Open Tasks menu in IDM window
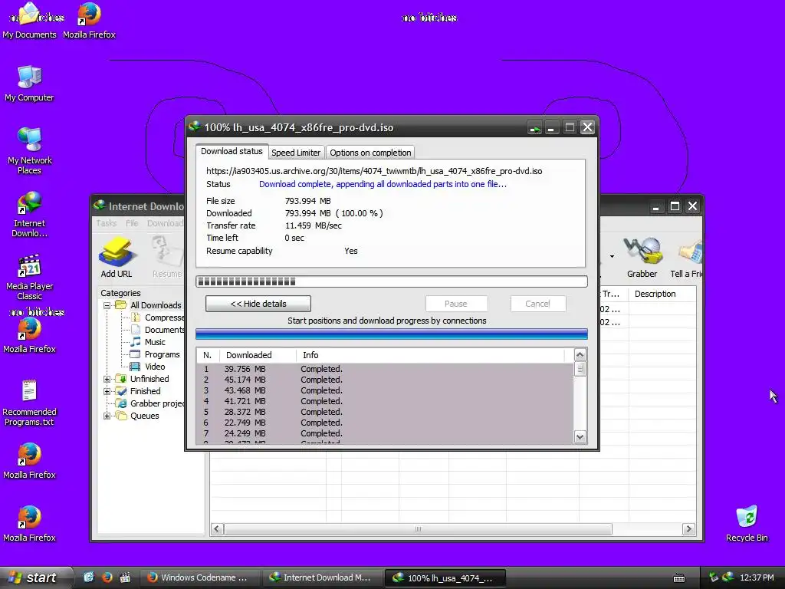 coord(107,223)
